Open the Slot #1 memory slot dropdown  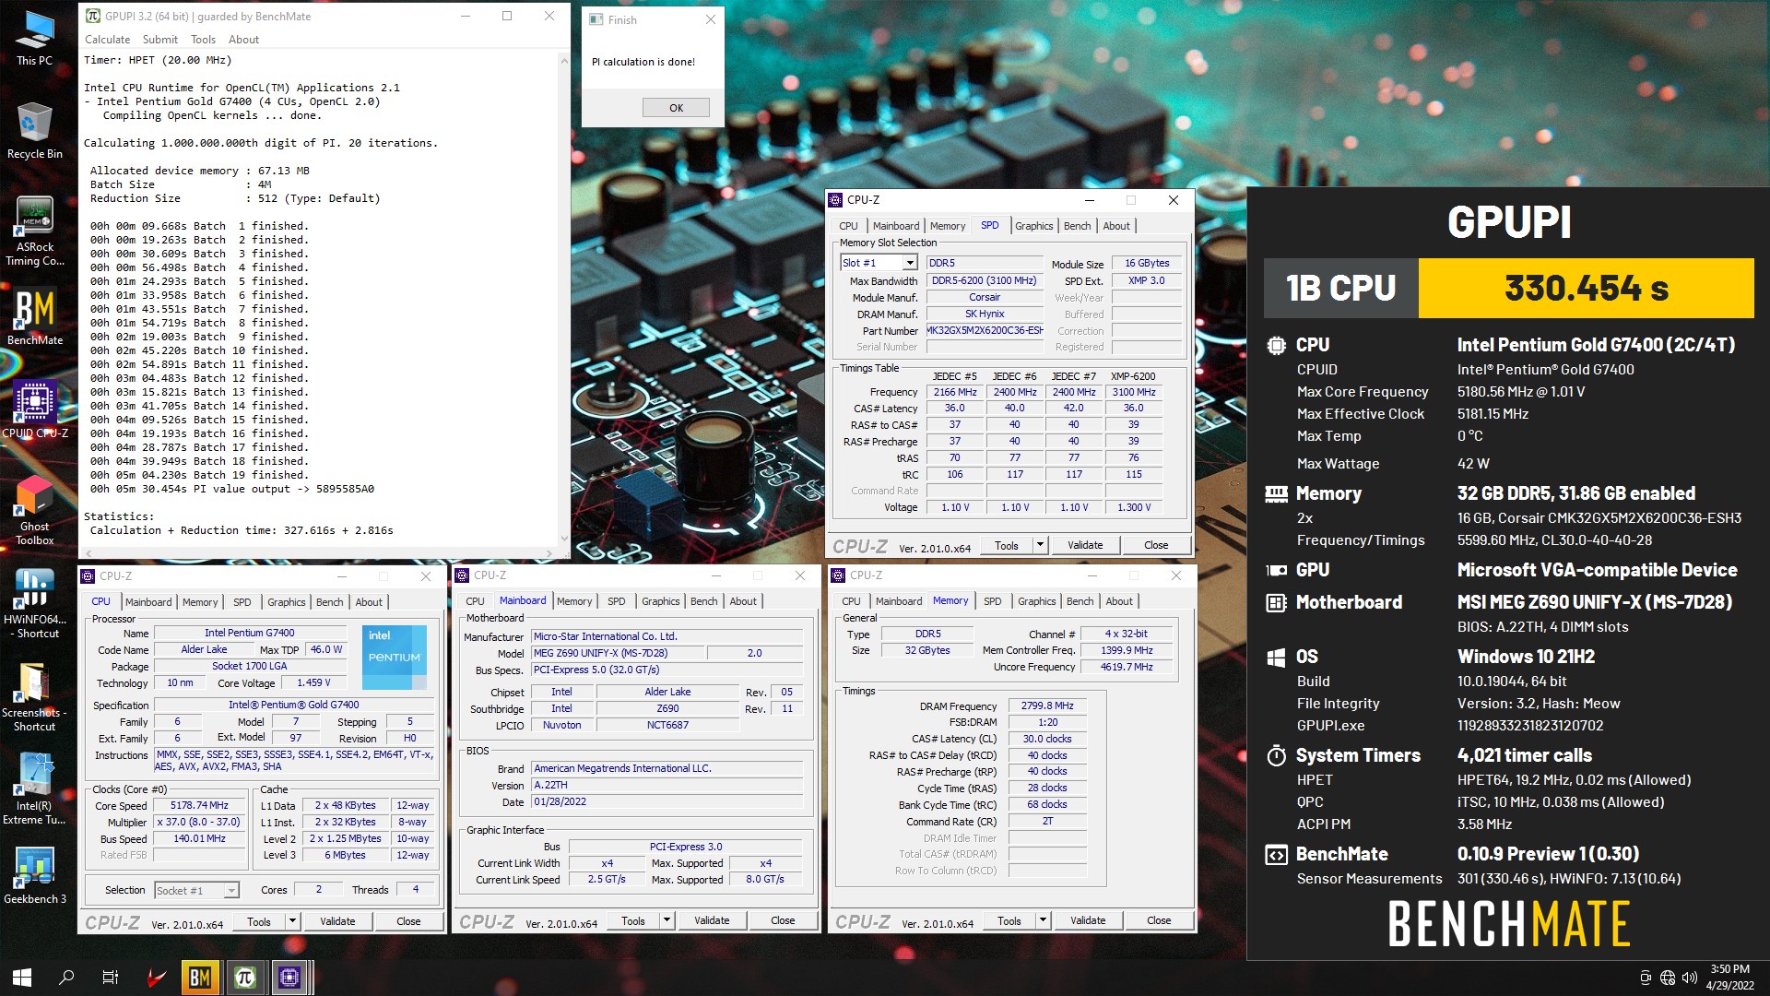pyautogui.click(x=910, y=263)
